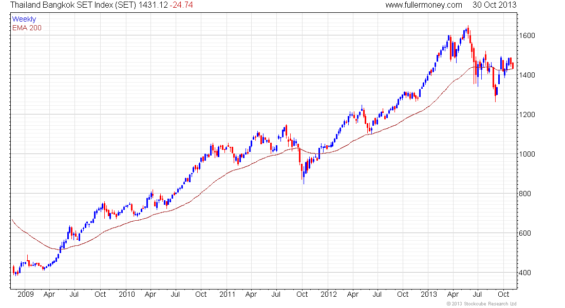The width and height of the screenshot is (565, 308).
Task: Click the 400 price axis label
Action: click(x=524, y=273)
